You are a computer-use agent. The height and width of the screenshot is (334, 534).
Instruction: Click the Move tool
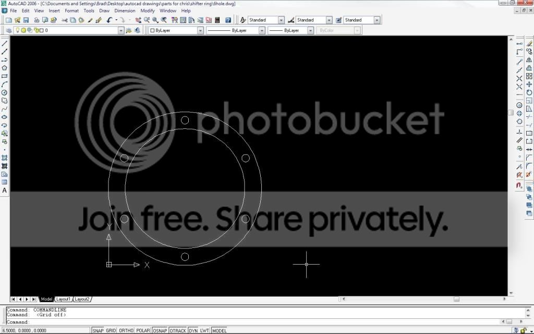click(529, 84)
